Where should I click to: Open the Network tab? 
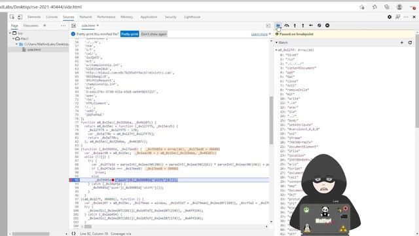click(x=86, y=17)
